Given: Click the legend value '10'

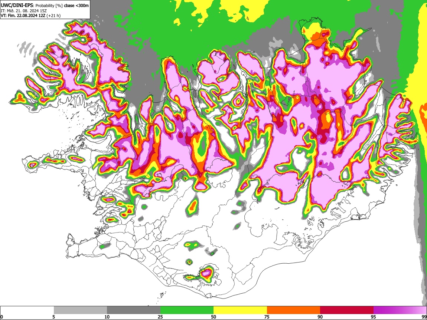Looking at the screenshot, I should coord(107,317).
